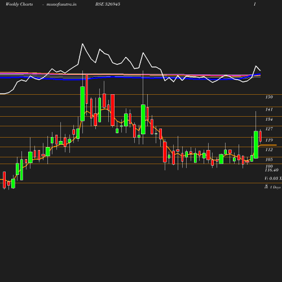Click the 127 price axis label
This screenshot has height=282, width=282.
(x=269, y=129)
